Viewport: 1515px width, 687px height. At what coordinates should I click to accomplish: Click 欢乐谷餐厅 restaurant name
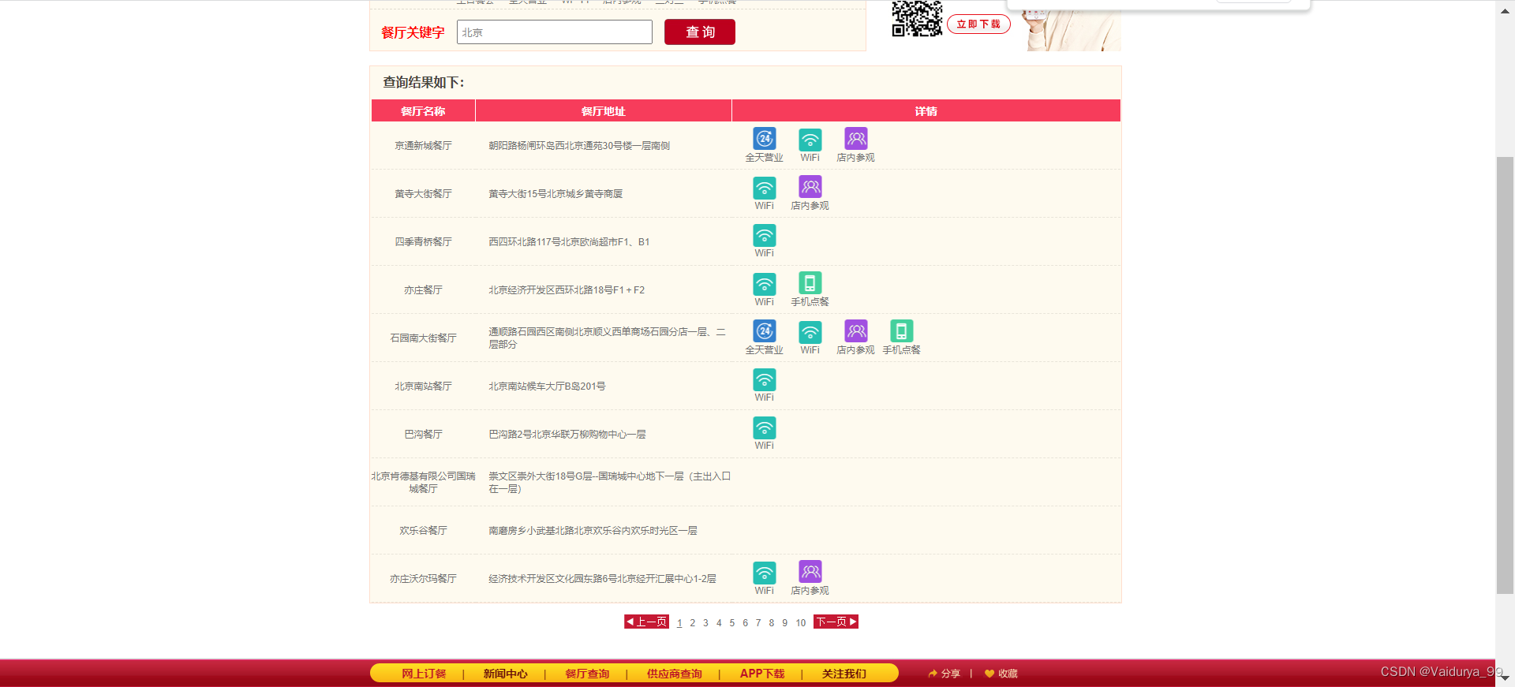pyautogui.click(x=423, y=531)
